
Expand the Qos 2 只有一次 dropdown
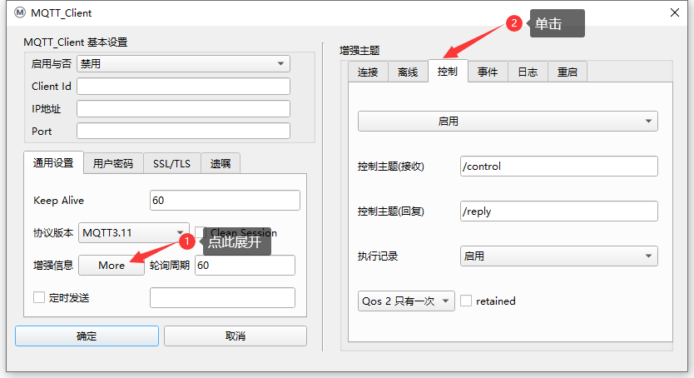(x=406, y=301)
